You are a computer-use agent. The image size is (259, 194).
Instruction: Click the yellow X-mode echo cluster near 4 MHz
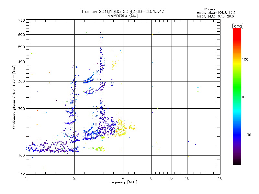coord(121,127)
